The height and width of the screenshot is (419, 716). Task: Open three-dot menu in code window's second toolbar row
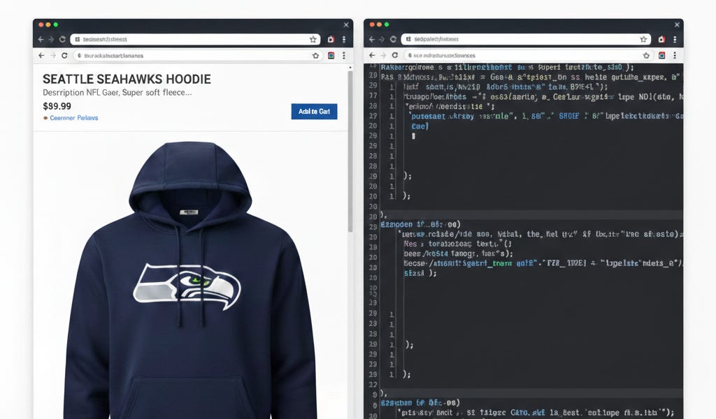coord(675,55)
